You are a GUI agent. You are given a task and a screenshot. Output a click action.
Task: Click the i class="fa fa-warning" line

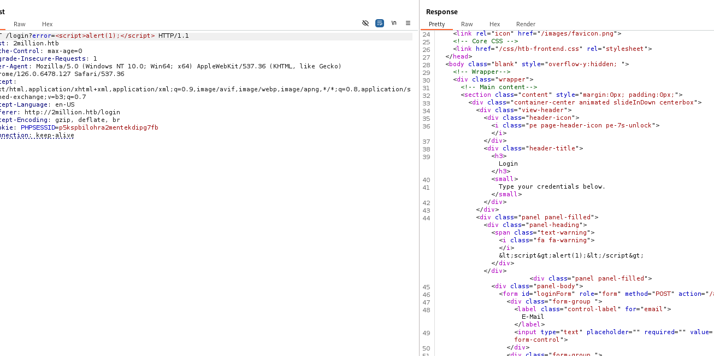[x=547, y=240]
